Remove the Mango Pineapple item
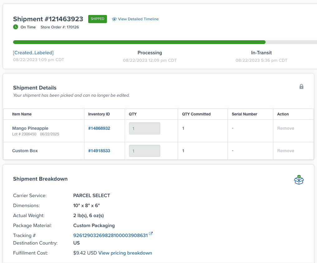The width and height of the screenshot is (317, 263). click(x=286, y=128)
